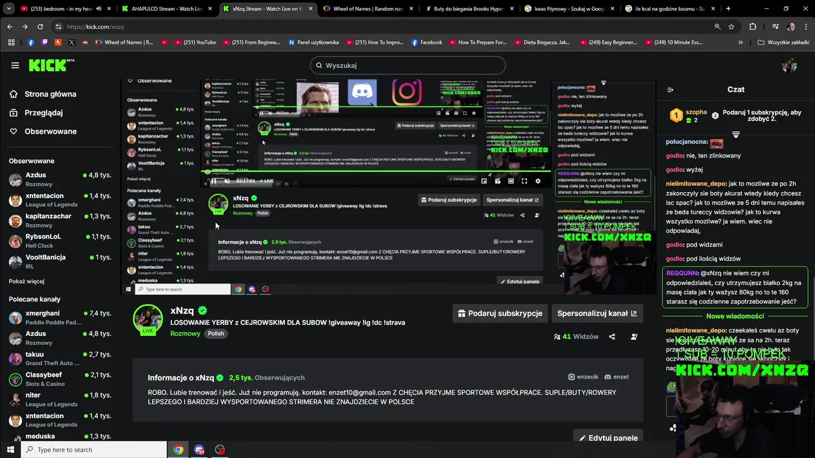The width and height of the screenshot is (815, 458).
Task: Switch to the kwas fitynowy Google tab
Action: 570,9
